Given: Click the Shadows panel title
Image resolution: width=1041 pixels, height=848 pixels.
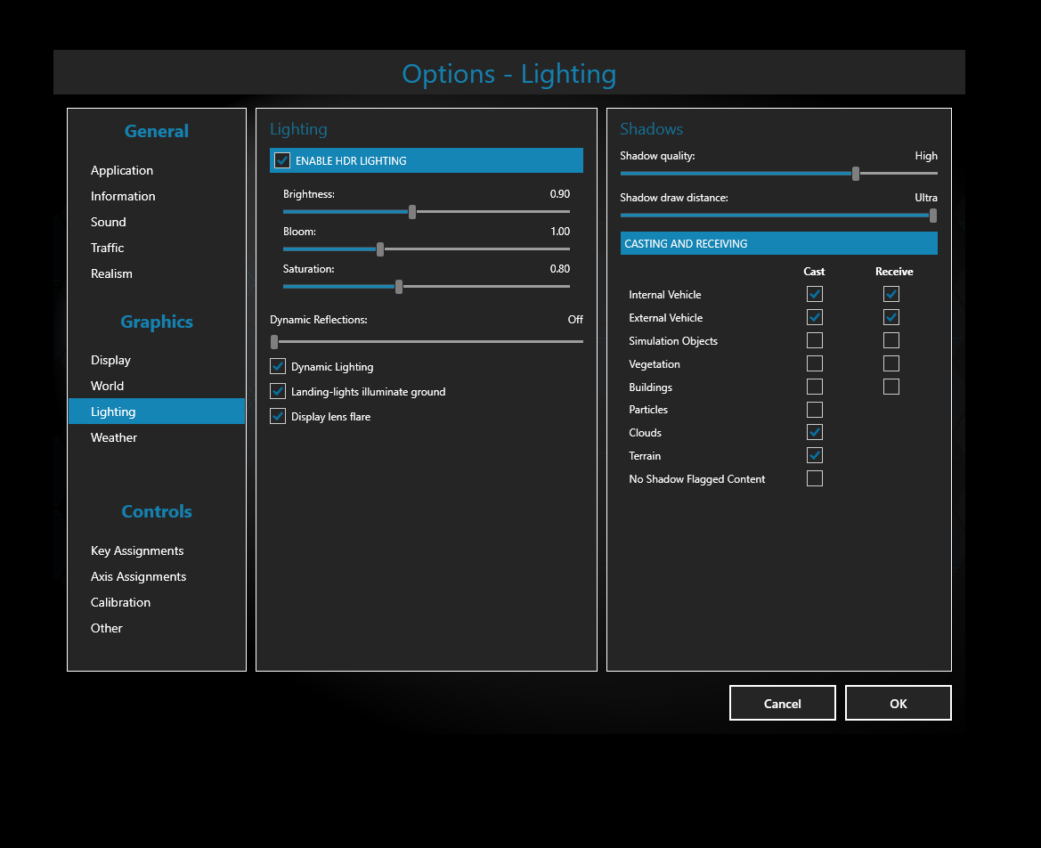Looking at the screenshot, I should point(651,129).
